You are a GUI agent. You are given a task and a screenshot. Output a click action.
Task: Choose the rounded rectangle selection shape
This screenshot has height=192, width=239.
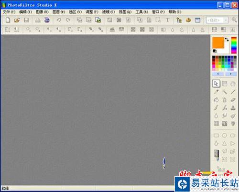(233, 136)
